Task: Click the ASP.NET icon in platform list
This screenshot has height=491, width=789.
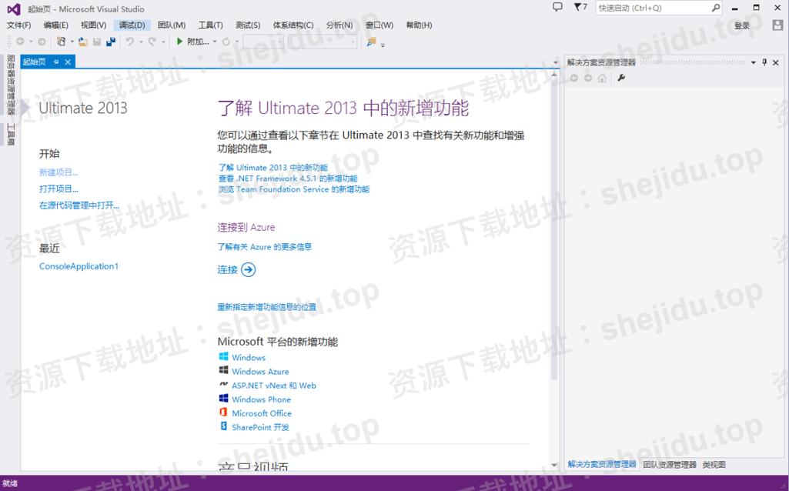Action: 223,384
